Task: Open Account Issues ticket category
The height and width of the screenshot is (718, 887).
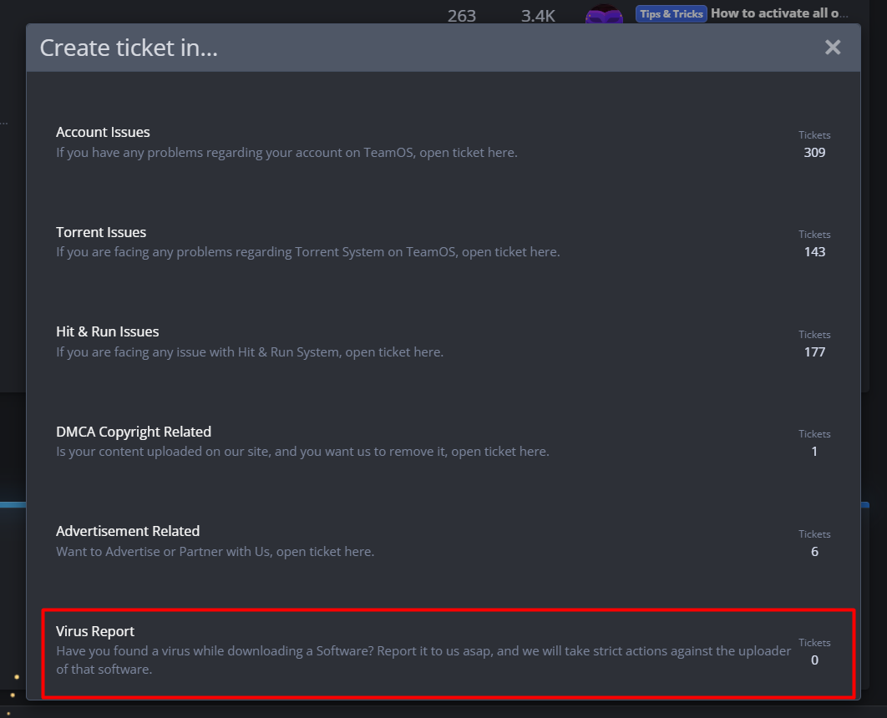Action: pyautogui.click(x=103, y=132)
